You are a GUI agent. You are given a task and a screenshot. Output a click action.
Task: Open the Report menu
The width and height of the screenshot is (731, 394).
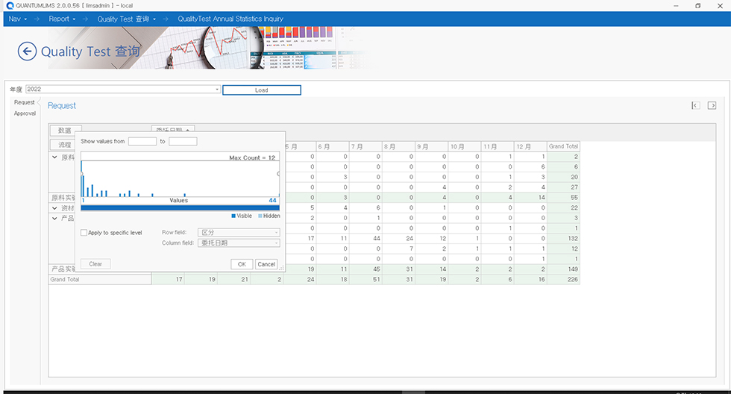click(x=62, y=19)
